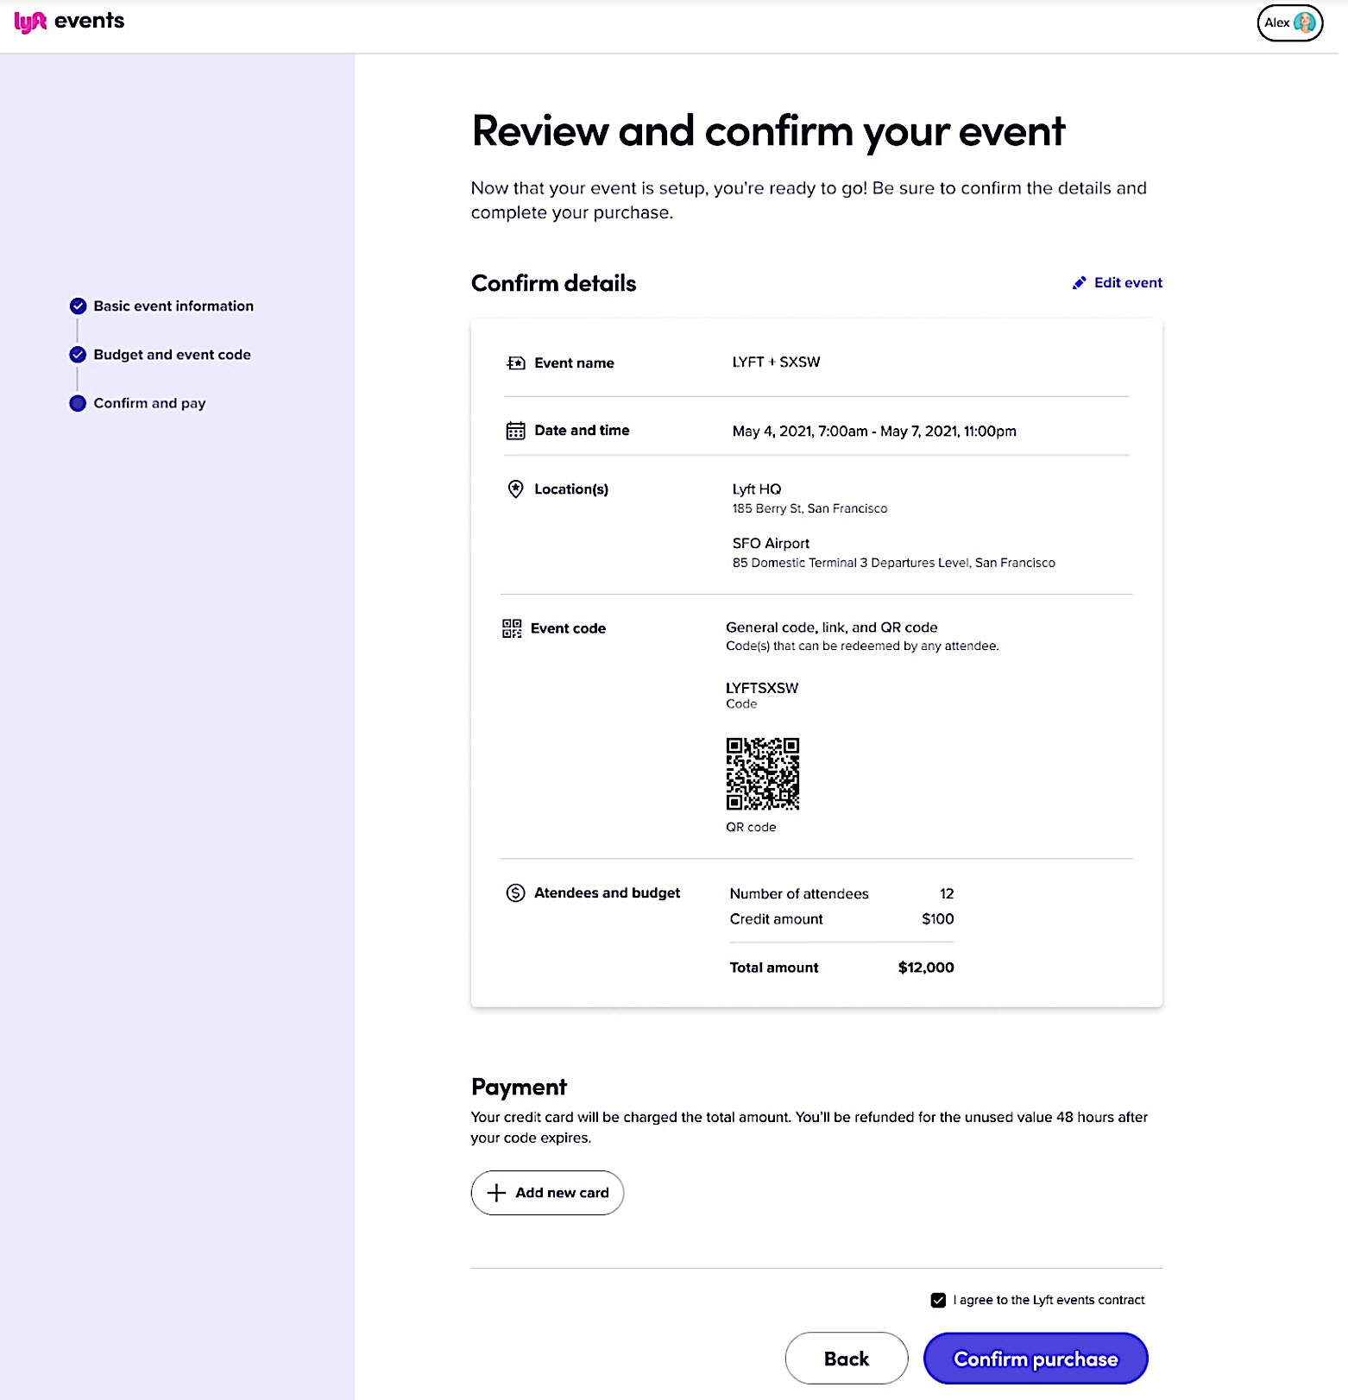Select the Confirm and pay step

(149, 403)
